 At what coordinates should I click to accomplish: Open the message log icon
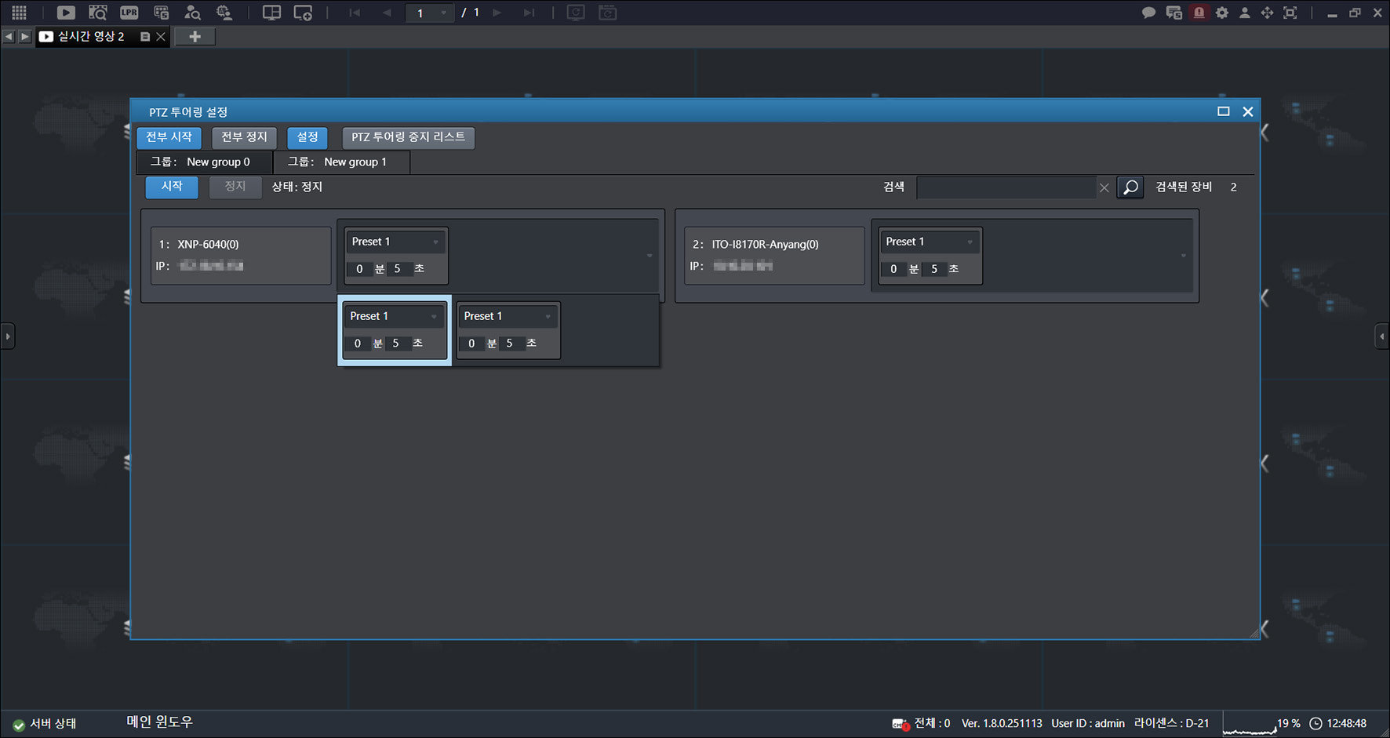[1174, 13]
